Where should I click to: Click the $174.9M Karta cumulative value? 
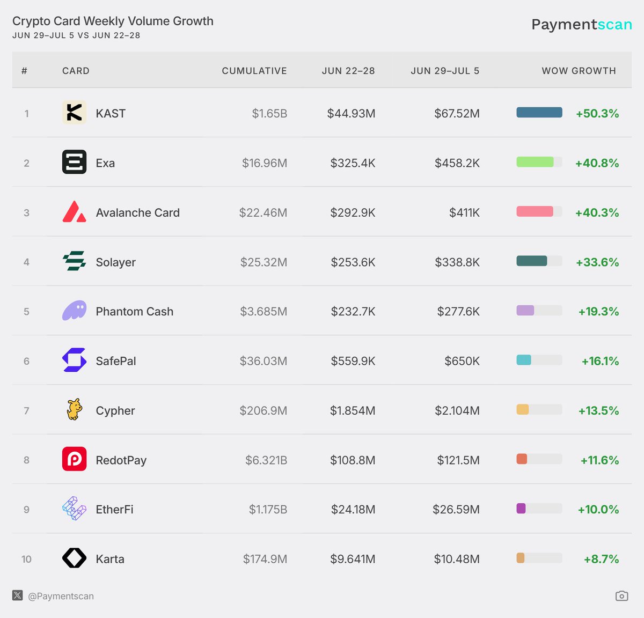tap(265, 559)
